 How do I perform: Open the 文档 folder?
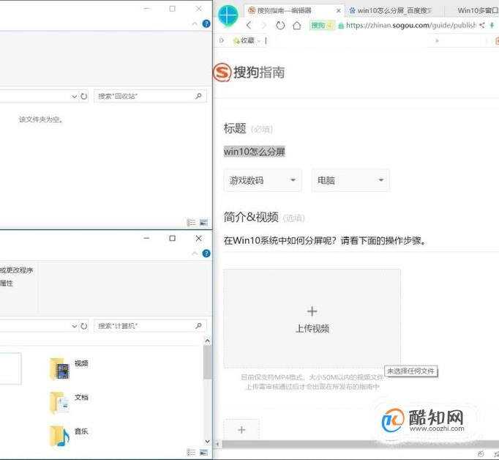coord(69,402)
